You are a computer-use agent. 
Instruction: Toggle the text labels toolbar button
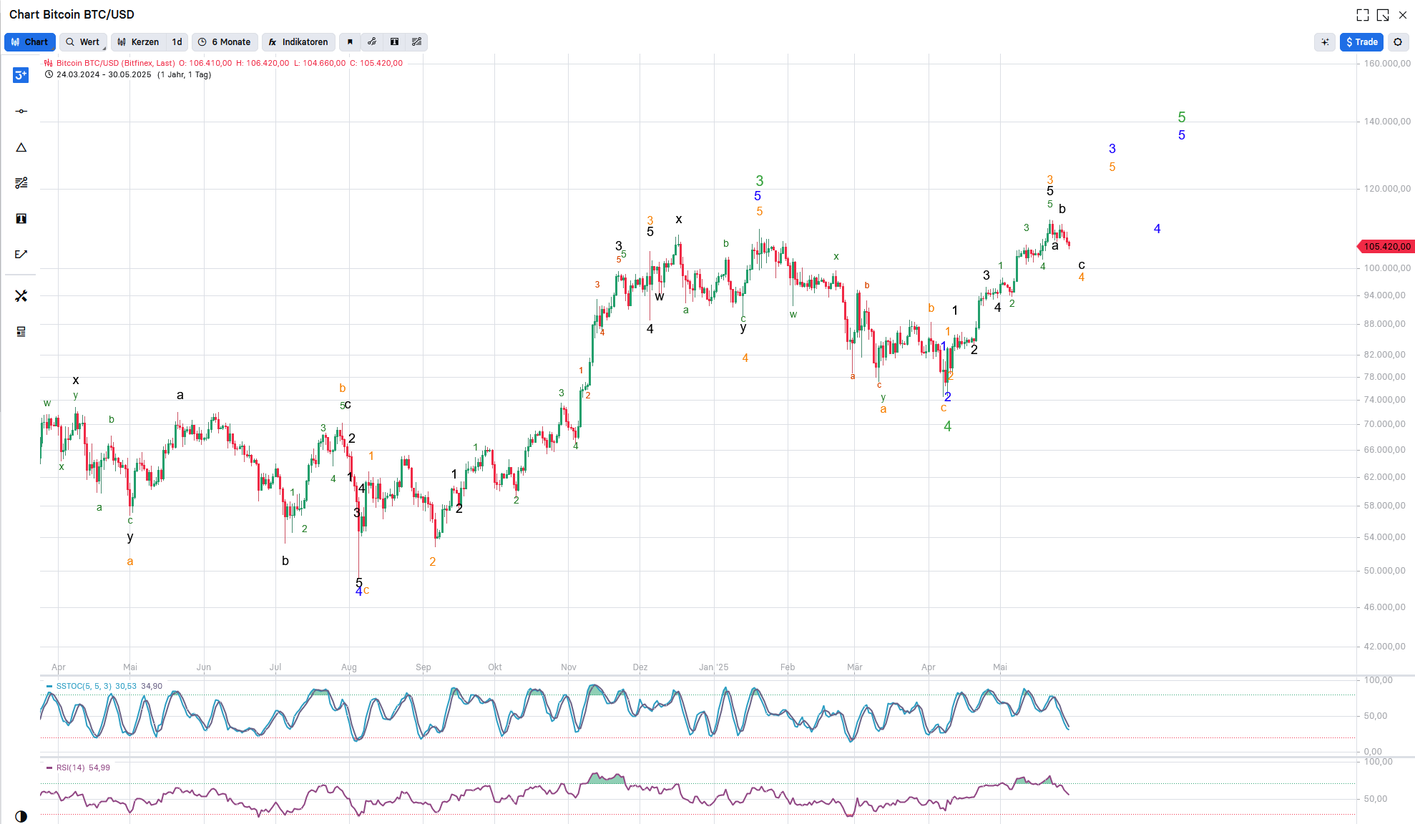(x=394, y=42)
